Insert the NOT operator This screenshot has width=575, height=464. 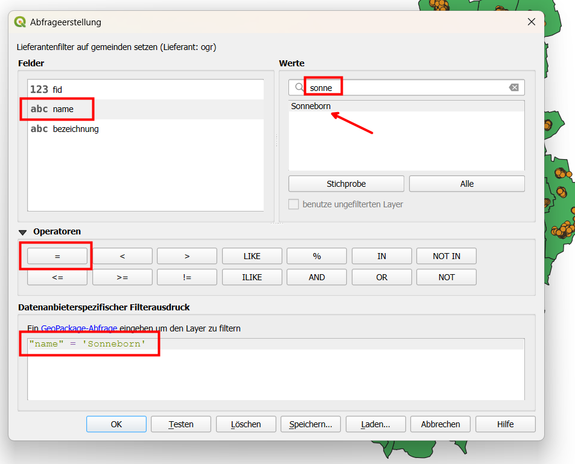coord(446,277)
